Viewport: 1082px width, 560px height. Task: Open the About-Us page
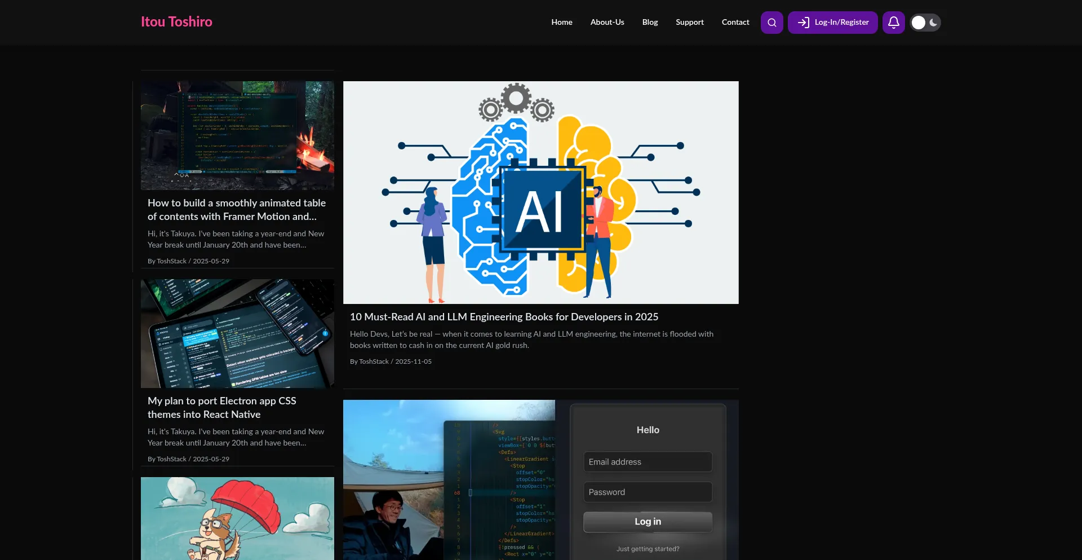(x=607, y=23)
